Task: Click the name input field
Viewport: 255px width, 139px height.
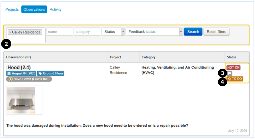Action: 60,32
